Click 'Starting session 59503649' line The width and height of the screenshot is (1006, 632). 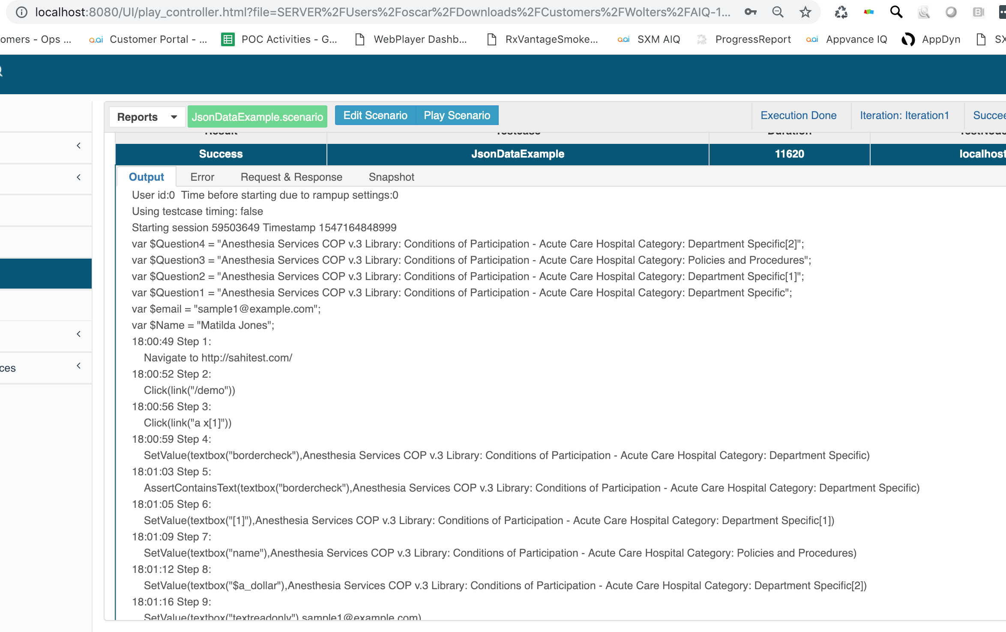click(x=264, y=228)
